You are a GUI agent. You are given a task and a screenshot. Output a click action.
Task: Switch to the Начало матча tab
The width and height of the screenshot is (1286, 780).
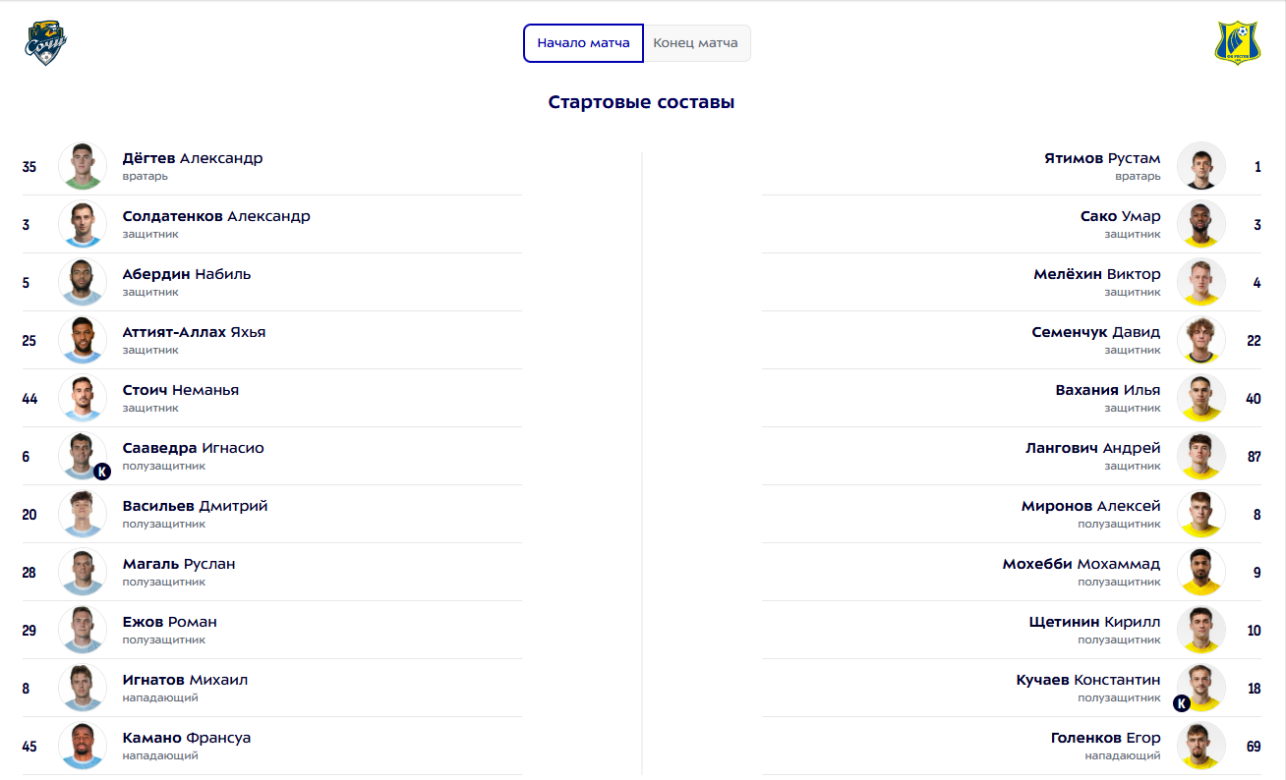click(x=583, y=43)
